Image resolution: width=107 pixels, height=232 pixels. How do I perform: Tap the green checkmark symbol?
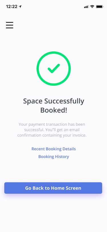click(x=54, y=69)
